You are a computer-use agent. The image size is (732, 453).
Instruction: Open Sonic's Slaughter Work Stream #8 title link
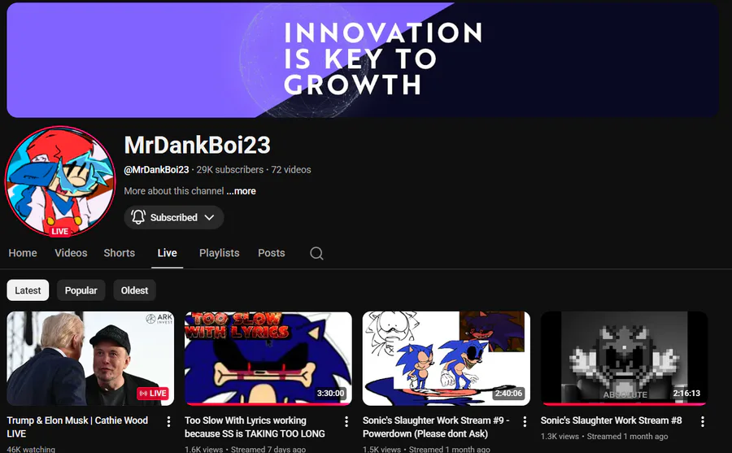(x=611, y=420)
